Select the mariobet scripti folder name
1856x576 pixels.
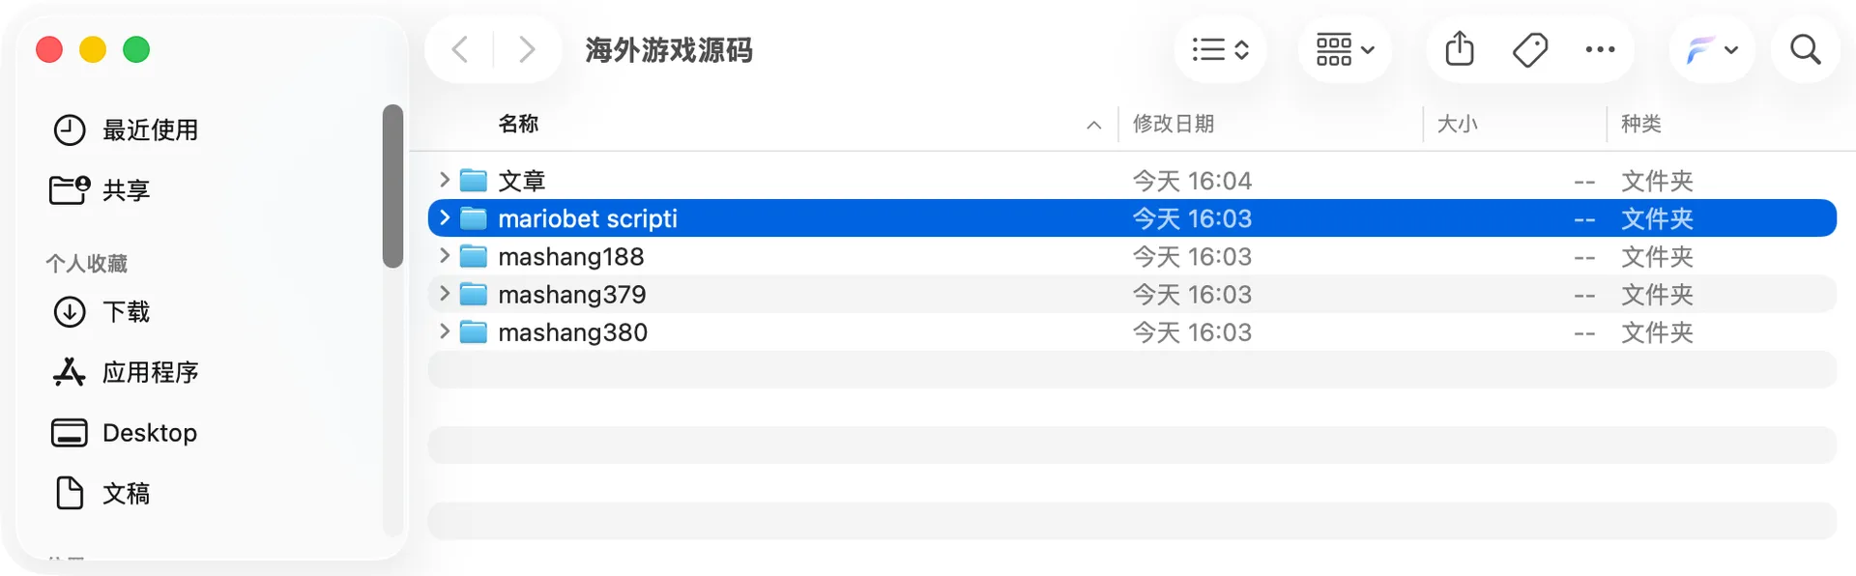tap(588, 218)
